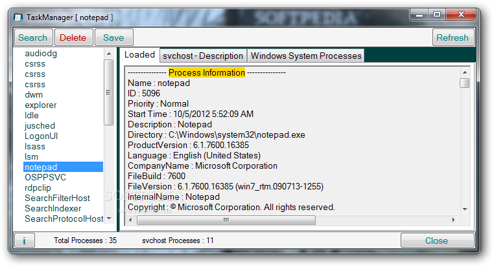Close window with title bar X
The image size is (494, 267).
click(x=461, y=15)
